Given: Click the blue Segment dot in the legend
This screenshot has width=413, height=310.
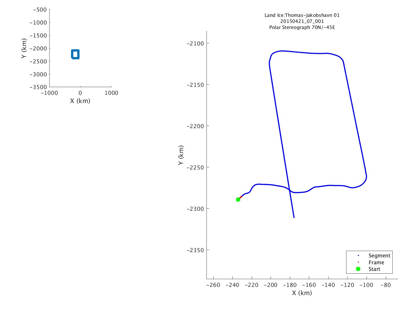Looking at the screenshot, I should point(358,255).
